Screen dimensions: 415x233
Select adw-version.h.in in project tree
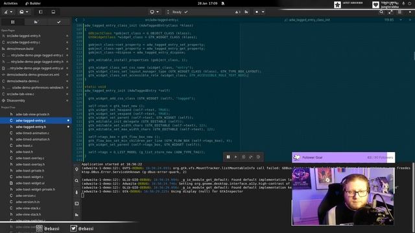(36, 202)
